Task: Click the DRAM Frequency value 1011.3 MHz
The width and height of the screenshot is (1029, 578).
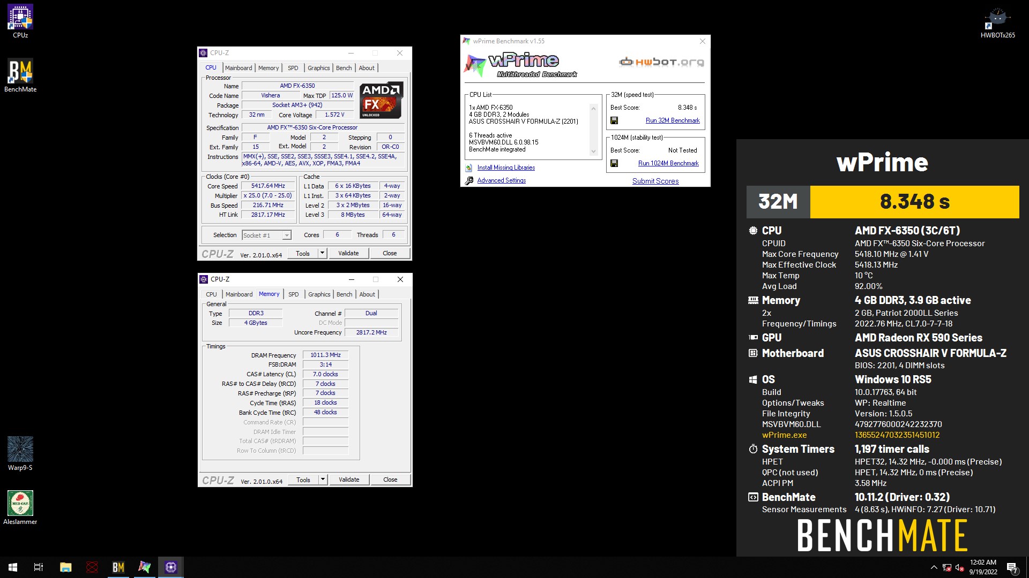Action: point(325,355)
